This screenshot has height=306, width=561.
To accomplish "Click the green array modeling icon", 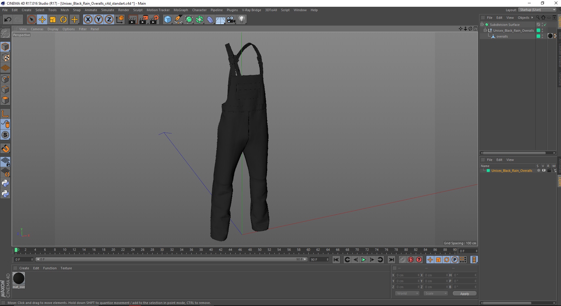I will pyautogui.click(x=200, y=20).
